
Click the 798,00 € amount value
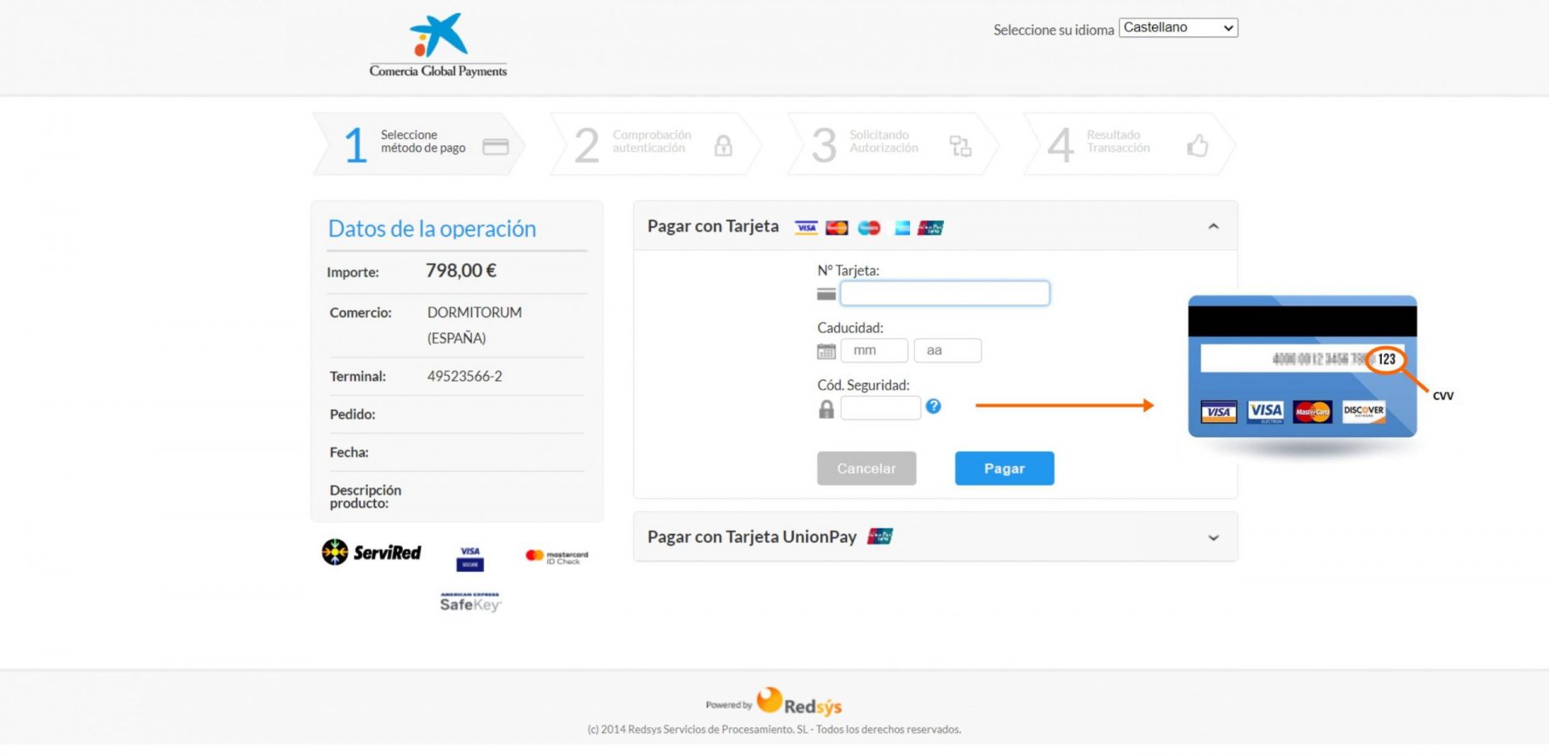tap(461, 271)
